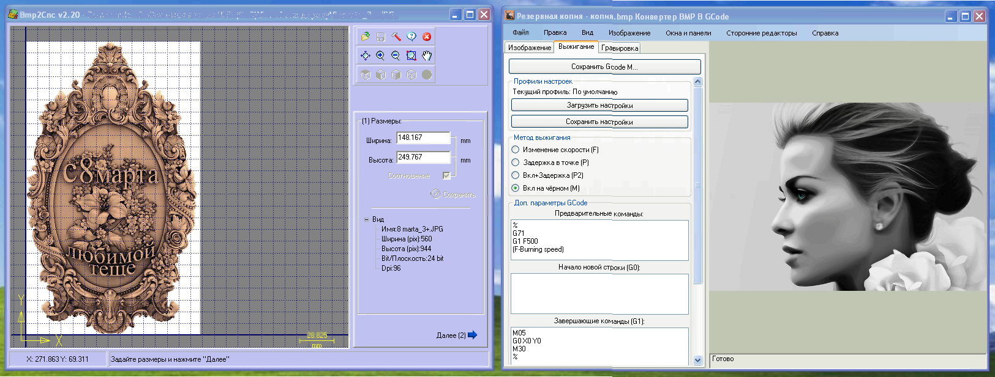Click the Начало новой строки (G0) box

coord(599,294)
